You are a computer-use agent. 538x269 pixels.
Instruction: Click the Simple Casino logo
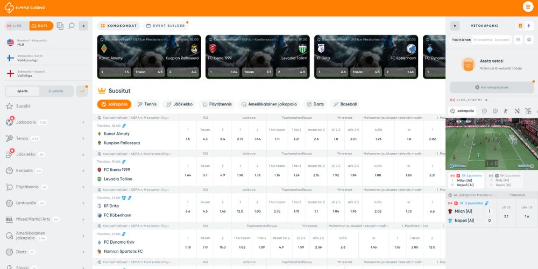coord(25,8)
